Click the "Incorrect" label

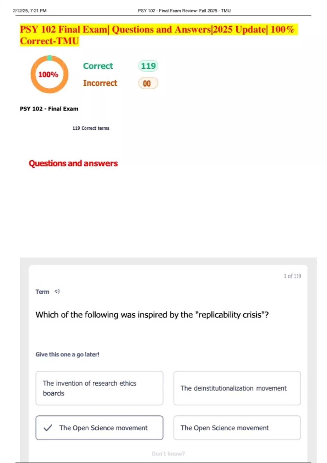(x=100, y=83)
